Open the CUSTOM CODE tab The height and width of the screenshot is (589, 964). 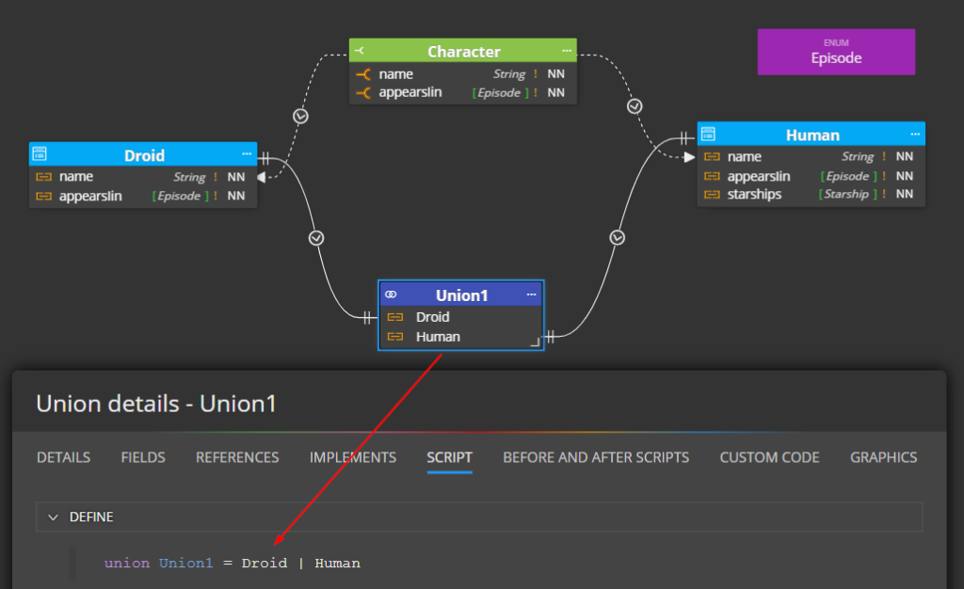point(770,457)
